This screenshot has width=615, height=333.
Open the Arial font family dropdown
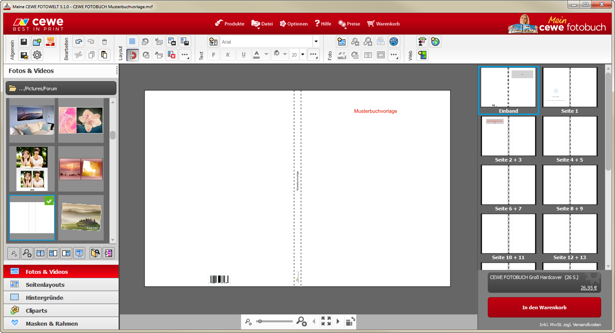[316, 42]
